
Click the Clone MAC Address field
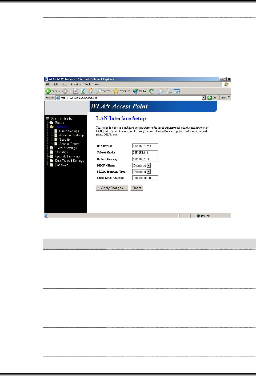pos(145,178)
